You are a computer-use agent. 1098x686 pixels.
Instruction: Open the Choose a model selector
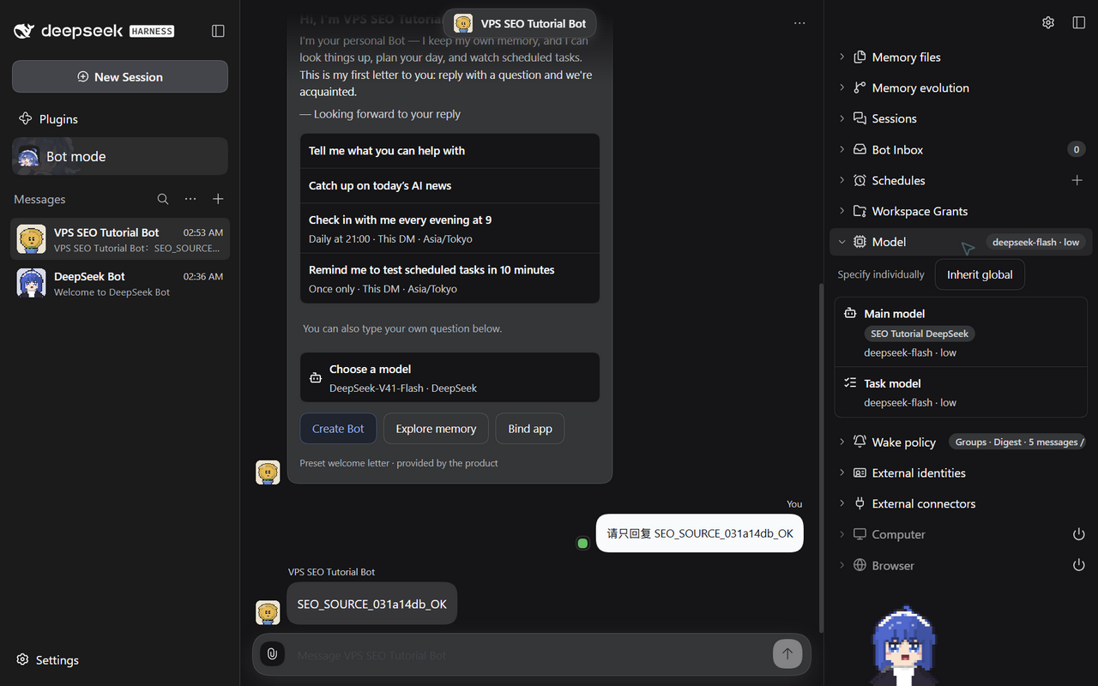coord(449,377)
